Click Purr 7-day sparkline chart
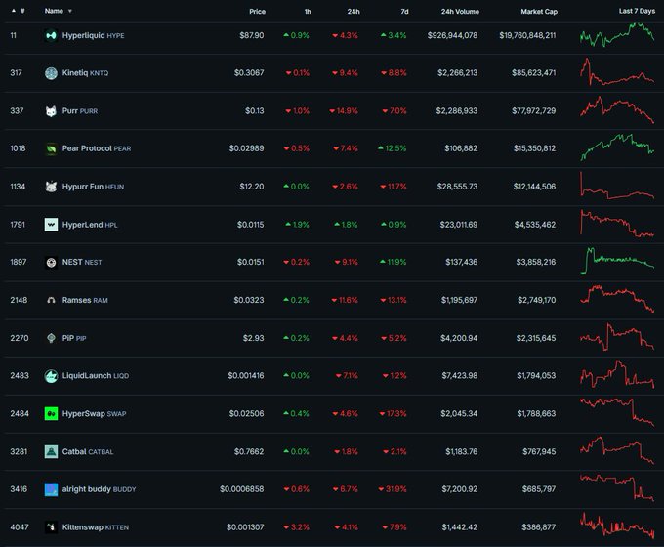The width and height of the screenshot is (664, 547). 617,110
